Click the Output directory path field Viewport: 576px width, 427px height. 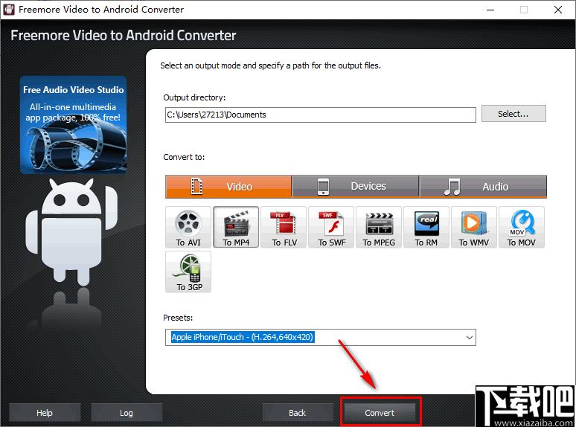click(x=320, y=115)
